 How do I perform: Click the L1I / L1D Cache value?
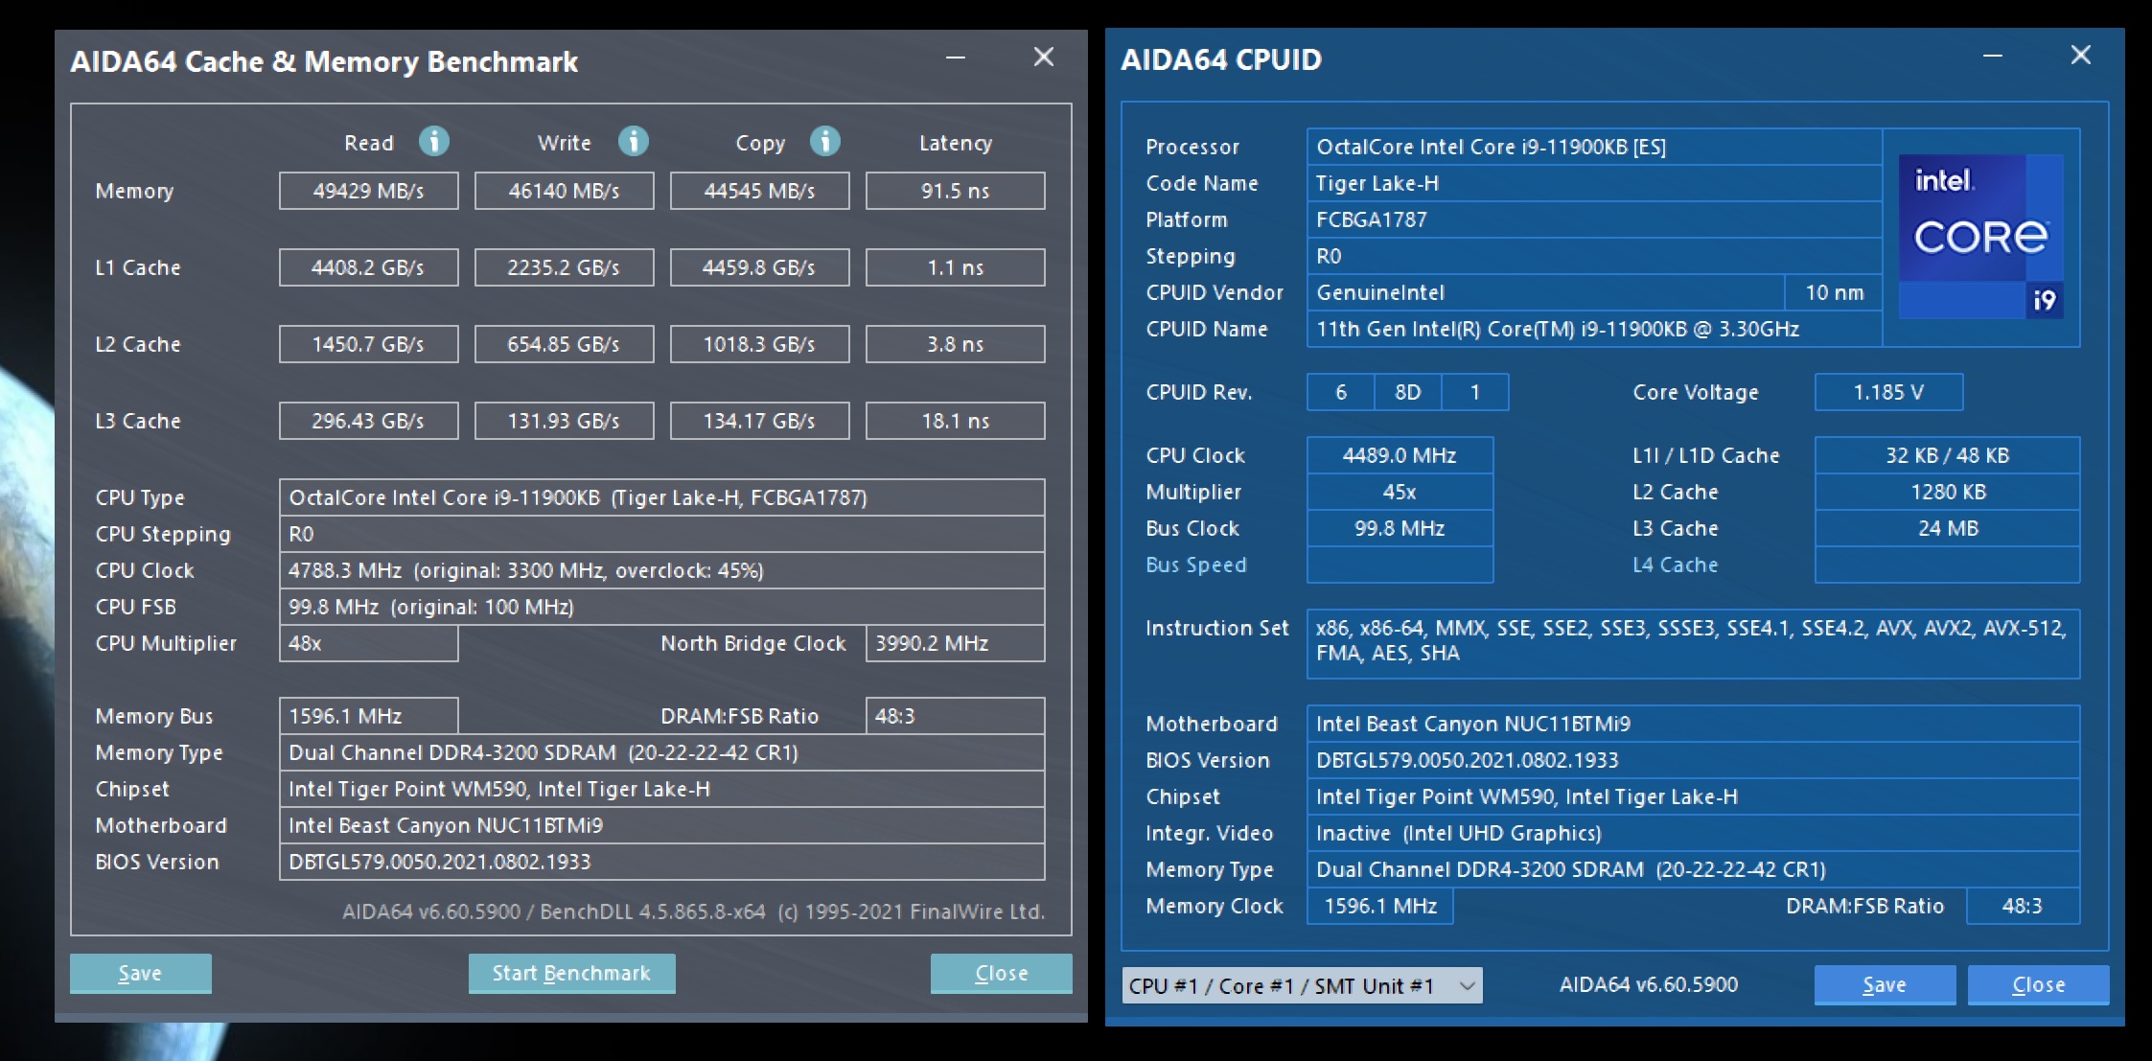[1947, 455]
